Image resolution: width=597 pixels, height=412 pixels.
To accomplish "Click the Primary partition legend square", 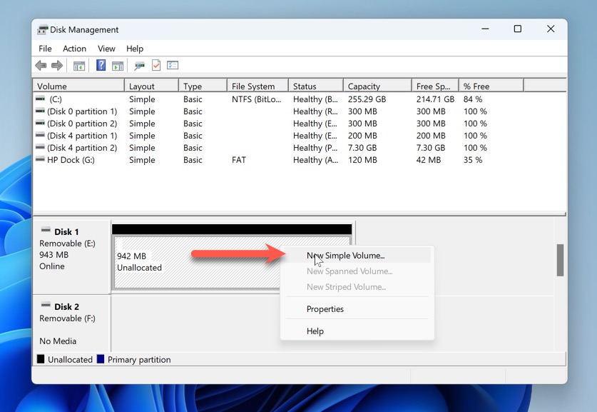I will (101, 359).
